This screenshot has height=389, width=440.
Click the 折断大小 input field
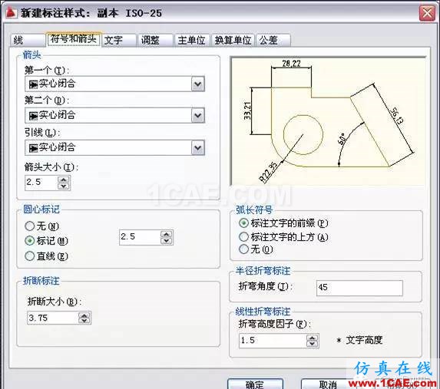pyautogui.click(x=52, y=318)
